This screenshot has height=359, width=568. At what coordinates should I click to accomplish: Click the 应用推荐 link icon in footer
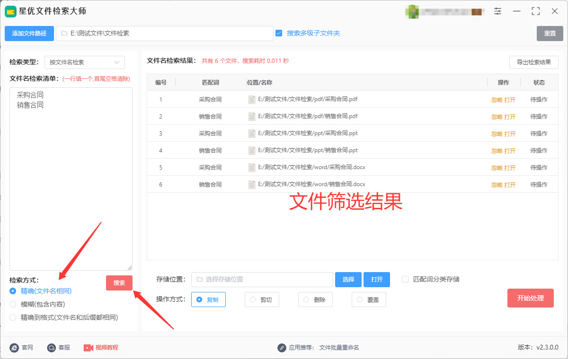[x=282, y=348]
